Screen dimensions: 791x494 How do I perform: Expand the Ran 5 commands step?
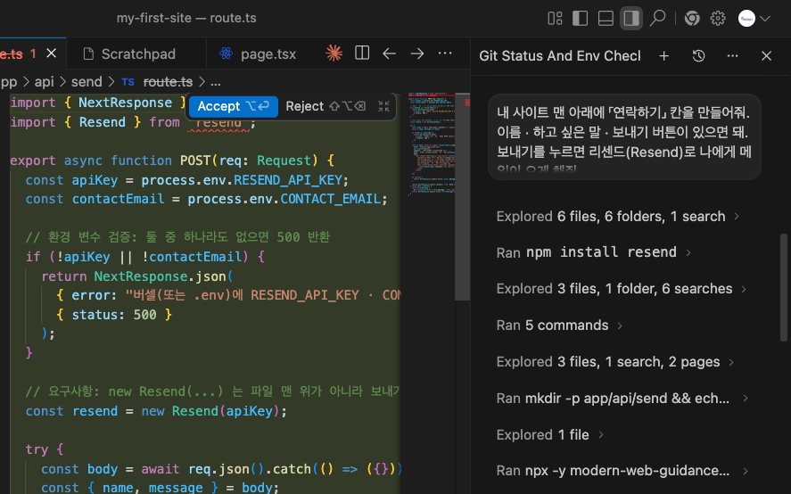coord(559,325)
